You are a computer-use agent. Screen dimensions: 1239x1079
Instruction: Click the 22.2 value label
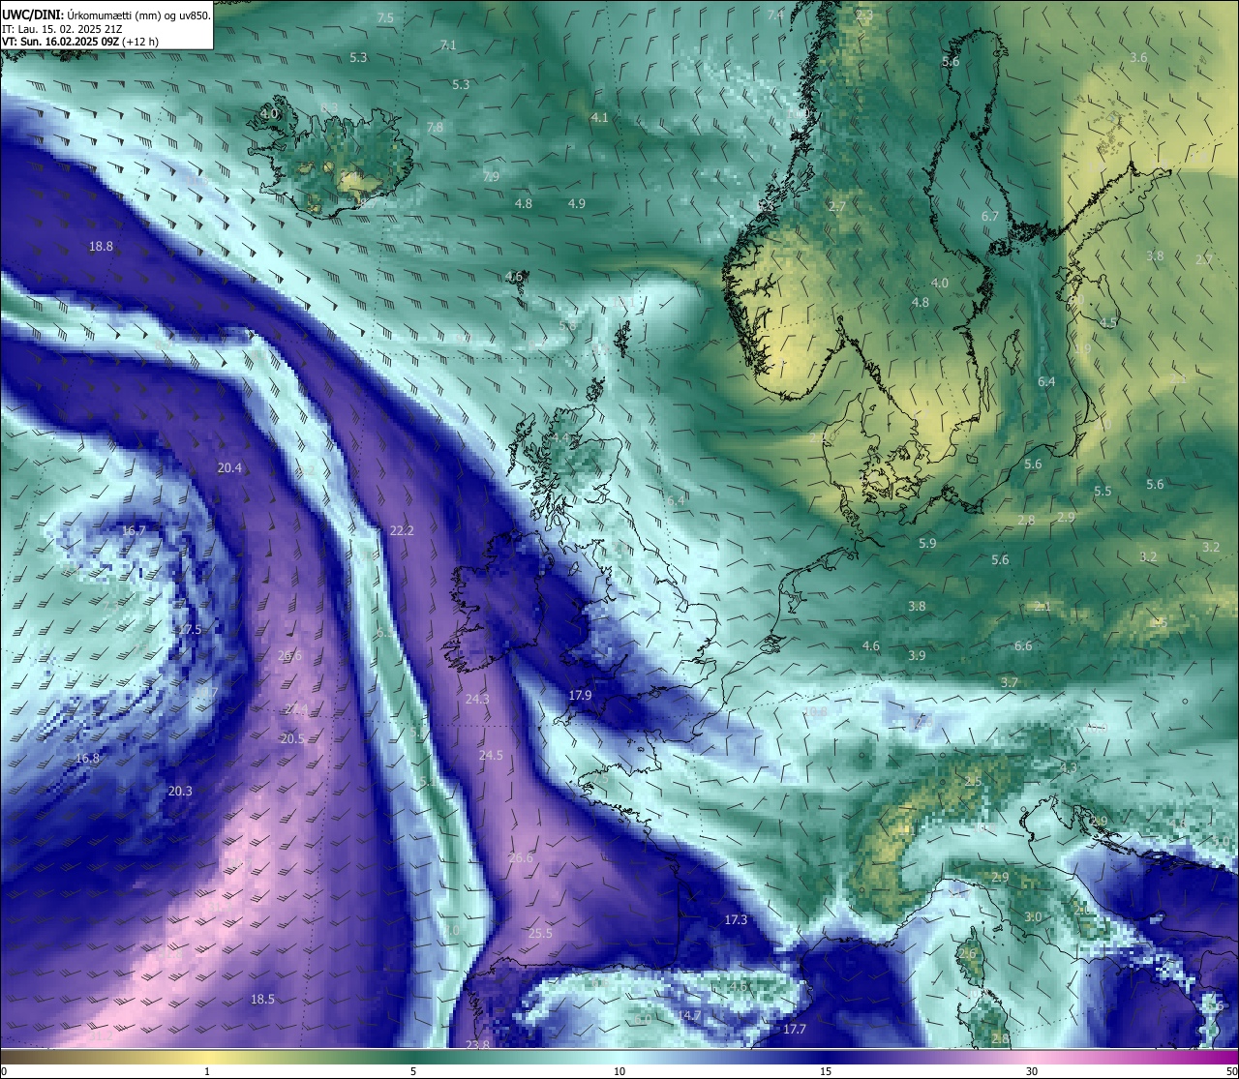point(402,531)
